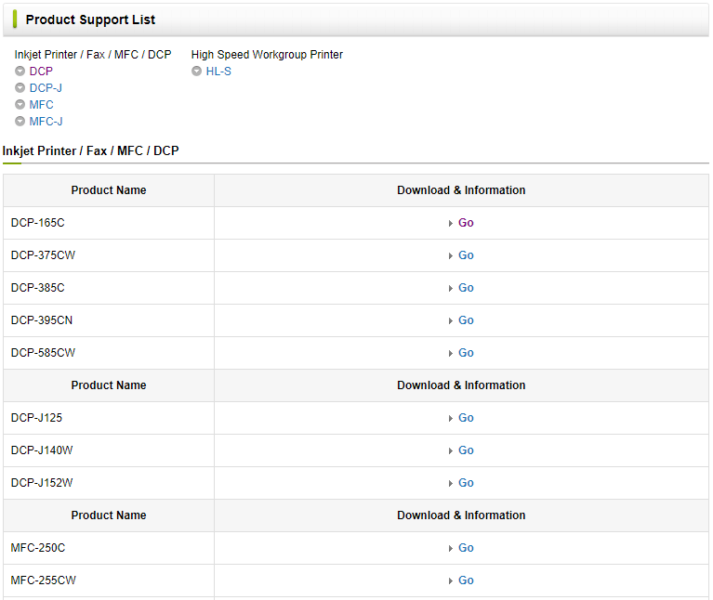Viewport: 713px width, 600px height.
Task: Click Go for DCP-395CN
Action: pyautogui.click(x=466, y=320)
